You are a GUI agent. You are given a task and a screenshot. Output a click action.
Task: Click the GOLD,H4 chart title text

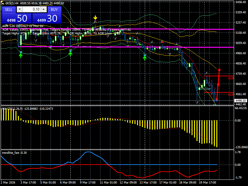coord(11,3)
